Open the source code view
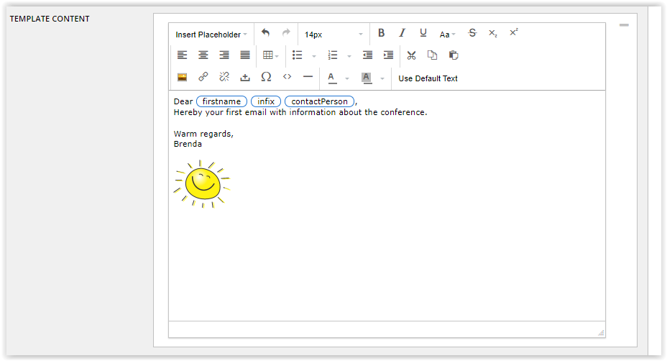 [x=287, y=77]
